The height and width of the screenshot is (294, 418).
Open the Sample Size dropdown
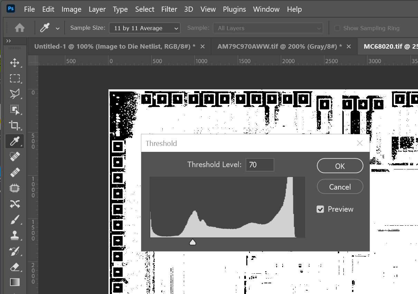tap(145, 28)
